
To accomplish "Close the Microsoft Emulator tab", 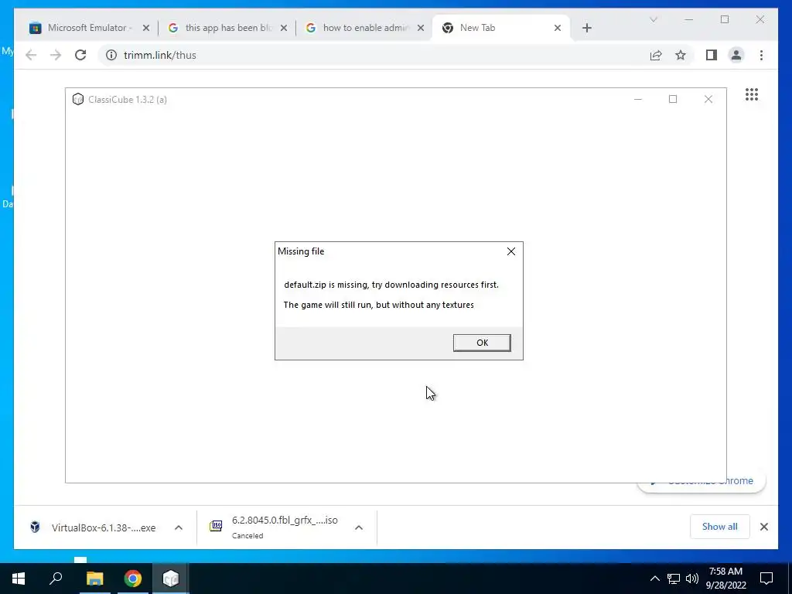I will pos(146,28).
